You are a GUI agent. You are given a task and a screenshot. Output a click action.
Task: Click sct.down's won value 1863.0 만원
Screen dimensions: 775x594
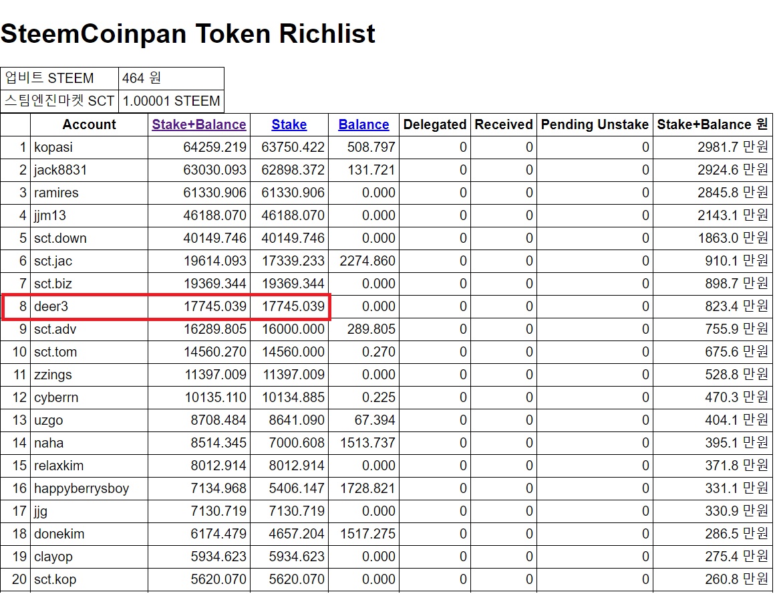coord(733,238)
